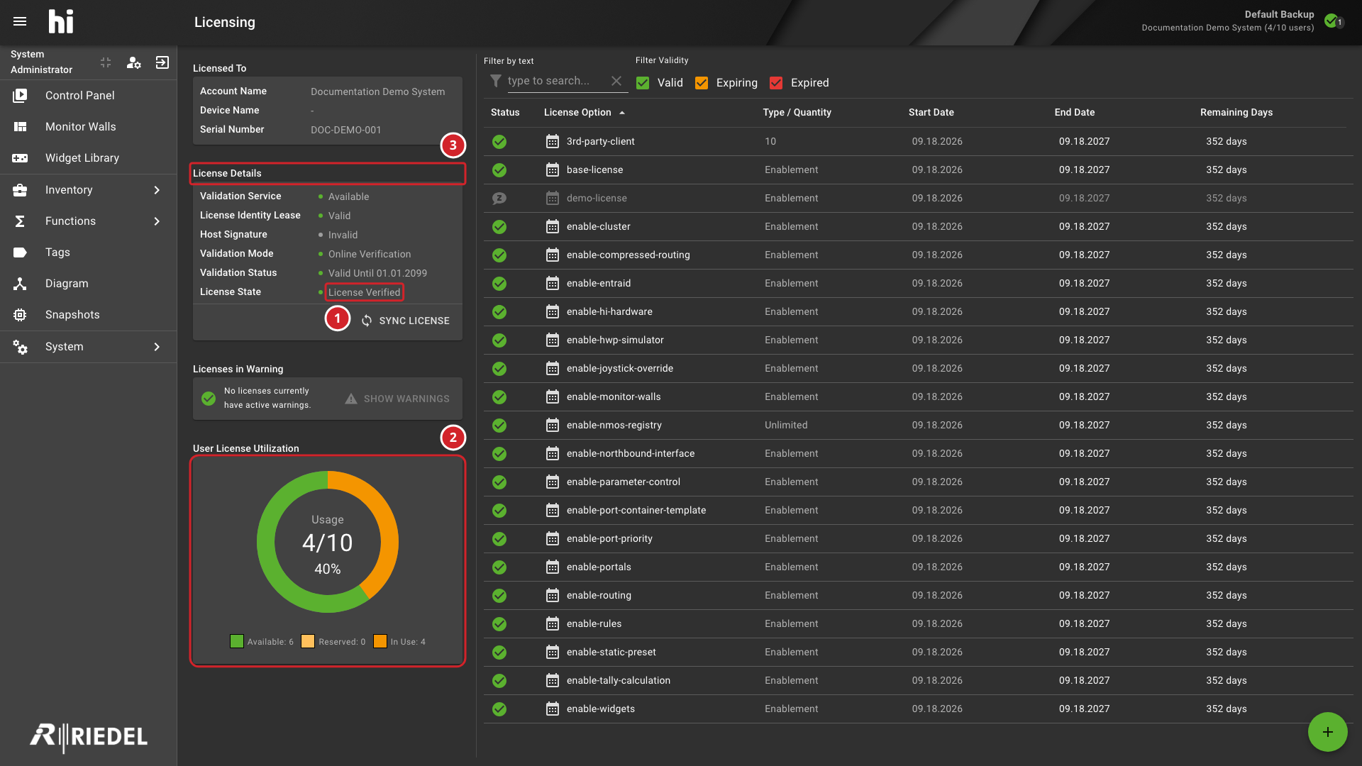Clear the search text with the X icon
1362x766 pixels.
[x=616, y=81]
